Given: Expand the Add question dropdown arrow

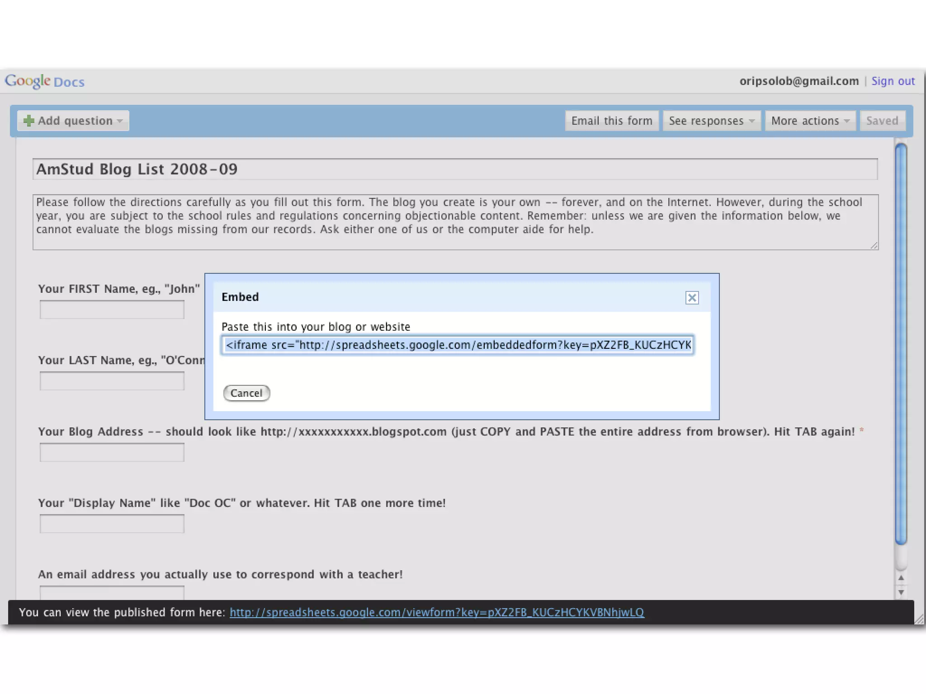Looking at the screenshot, I should [120, 121].
